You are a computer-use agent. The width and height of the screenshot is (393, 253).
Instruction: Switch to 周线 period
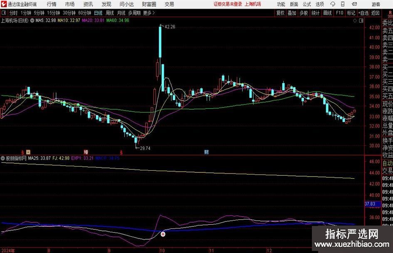[x=109, y=13]
